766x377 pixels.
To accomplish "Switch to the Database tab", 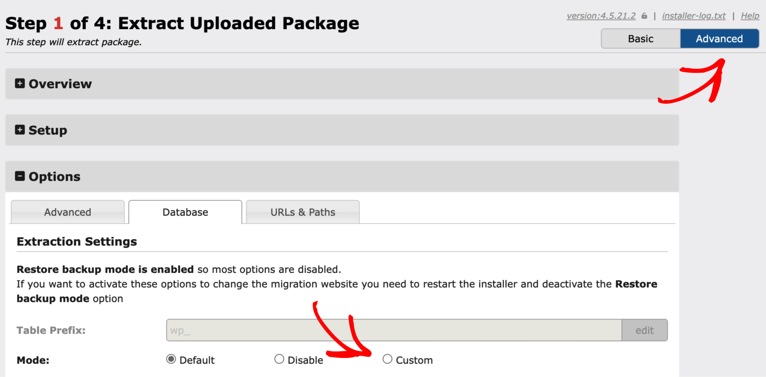I will click(185, 212).
